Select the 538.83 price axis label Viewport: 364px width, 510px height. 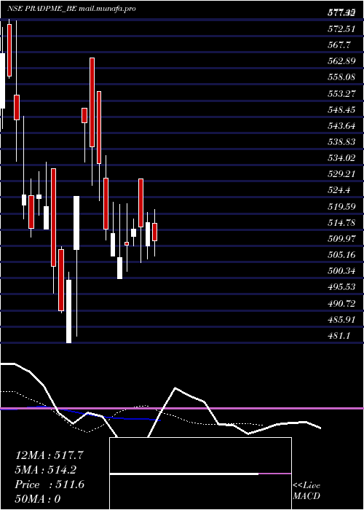pyautogui.click(x=341, y=142)
